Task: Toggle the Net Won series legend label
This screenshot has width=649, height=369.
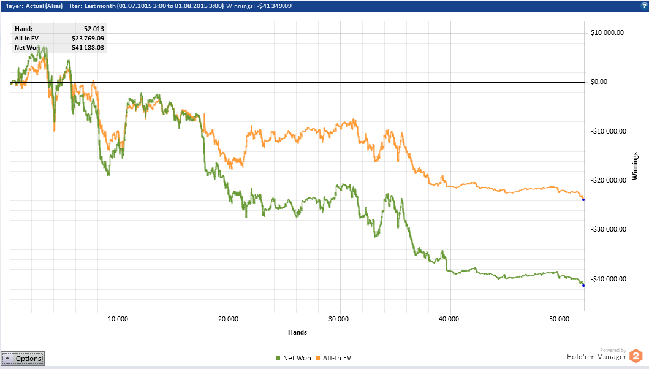Action: click(297, 358)
